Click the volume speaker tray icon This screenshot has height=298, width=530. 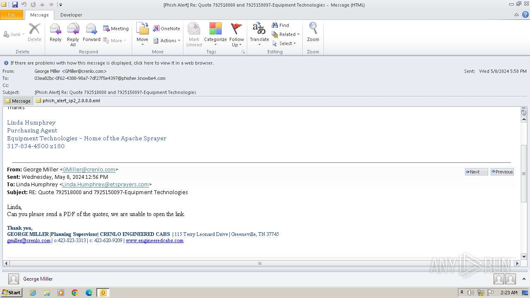pyautogui.click(x=471, y=293)
